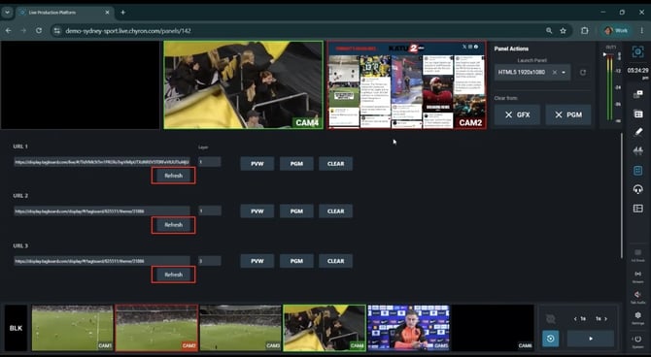Click the crossed-out transition icon near 1s controls

click(551, 319)
